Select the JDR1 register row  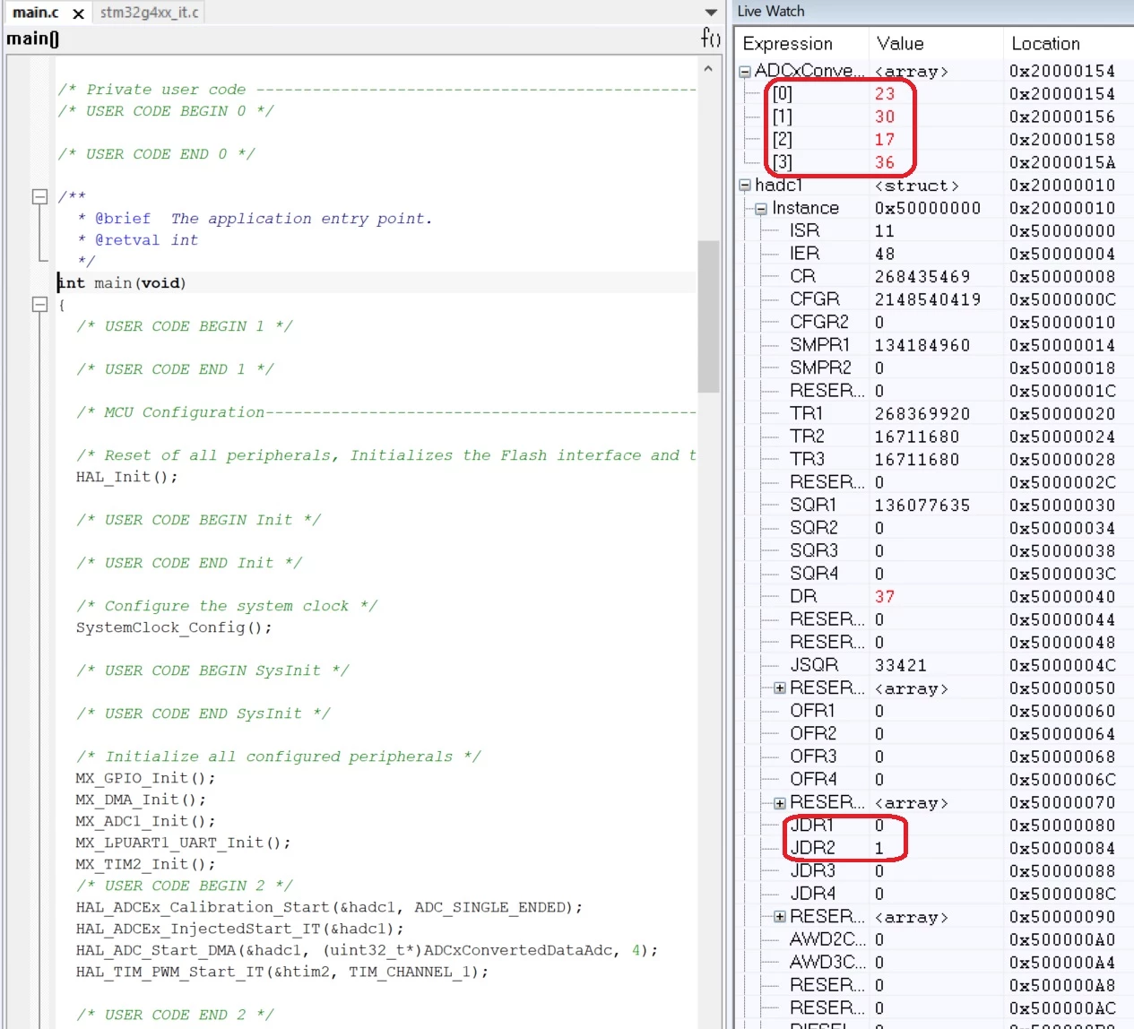[935, 826]
